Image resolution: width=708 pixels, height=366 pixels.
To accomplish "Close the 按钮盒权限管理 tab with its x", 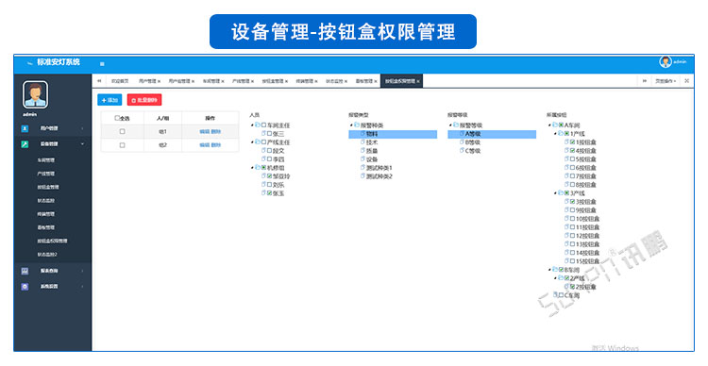I will (x=418, y=82).
